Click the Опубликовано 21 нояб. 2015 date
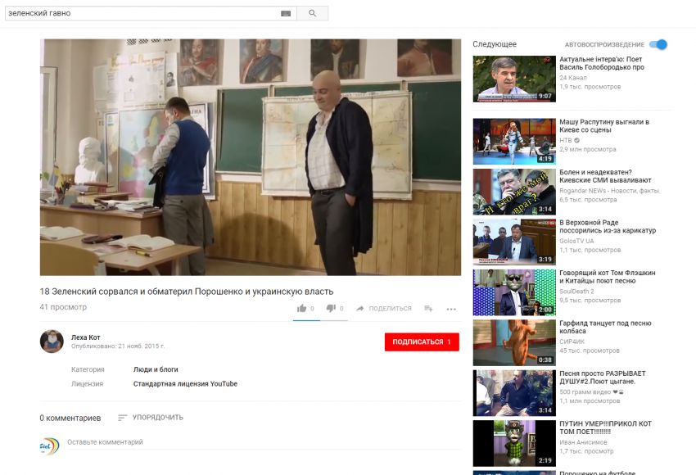 click(x=118, y=346)
